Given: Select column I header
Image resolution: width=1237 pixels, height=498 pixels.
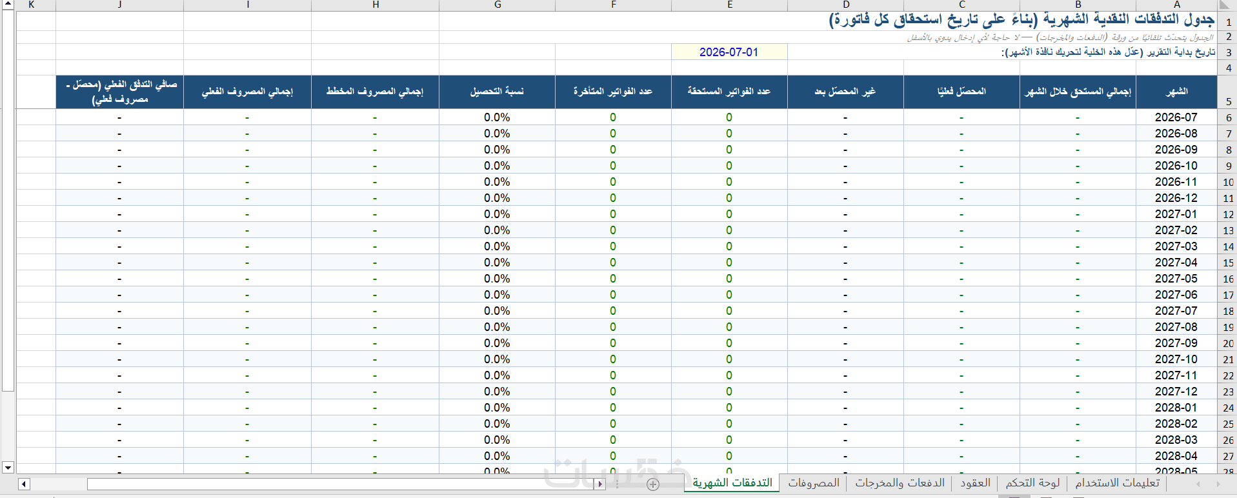Looking at the screenshot, I should [247, 5].
